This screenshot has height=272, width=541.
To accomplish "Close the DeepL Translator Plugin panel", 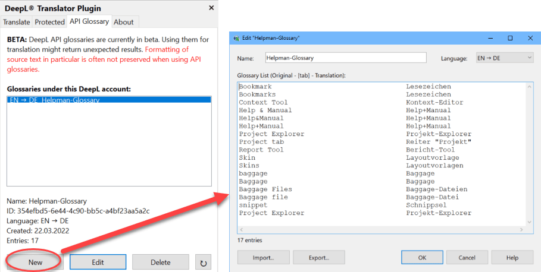I will click(x=211, y=8).
